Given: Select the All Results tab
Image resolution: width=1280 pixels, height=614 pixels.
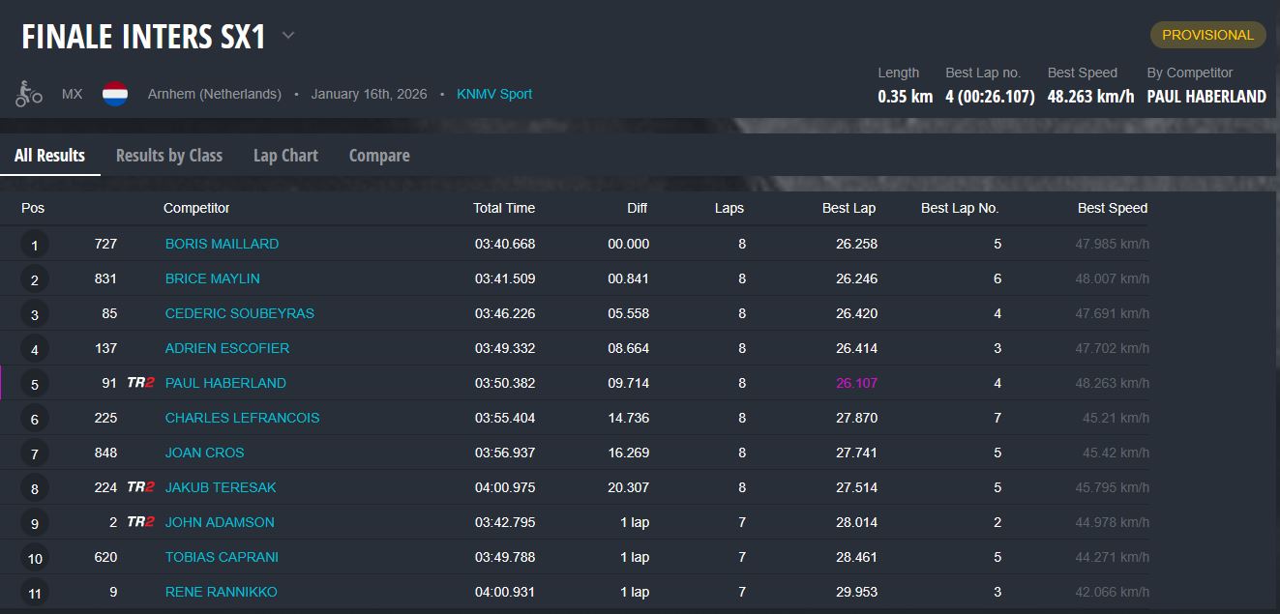Looking at the screenshot, I should point(49,156).
